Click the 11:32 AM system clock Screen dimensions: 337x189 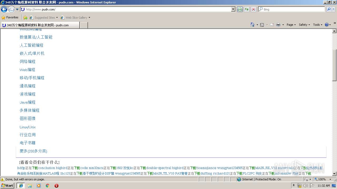(324, 186)
